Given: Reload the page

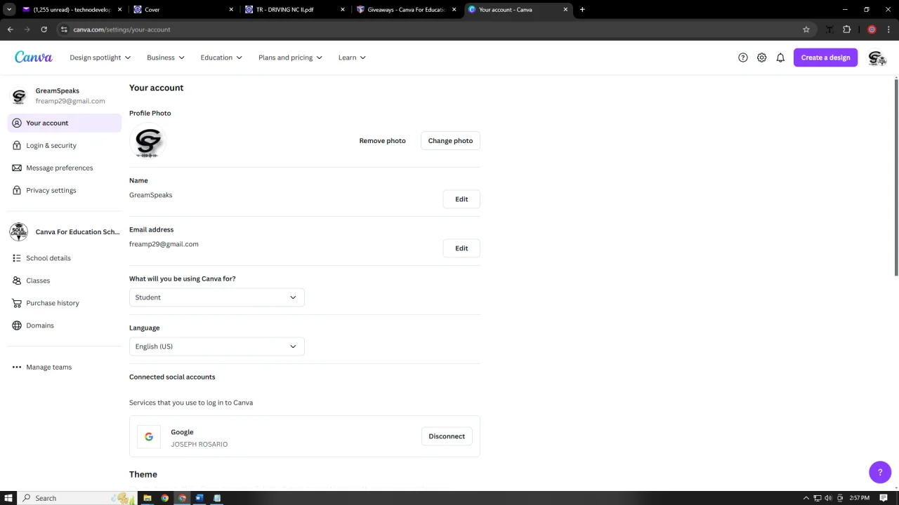Looking at the screenshot, I should click(44, 29).
